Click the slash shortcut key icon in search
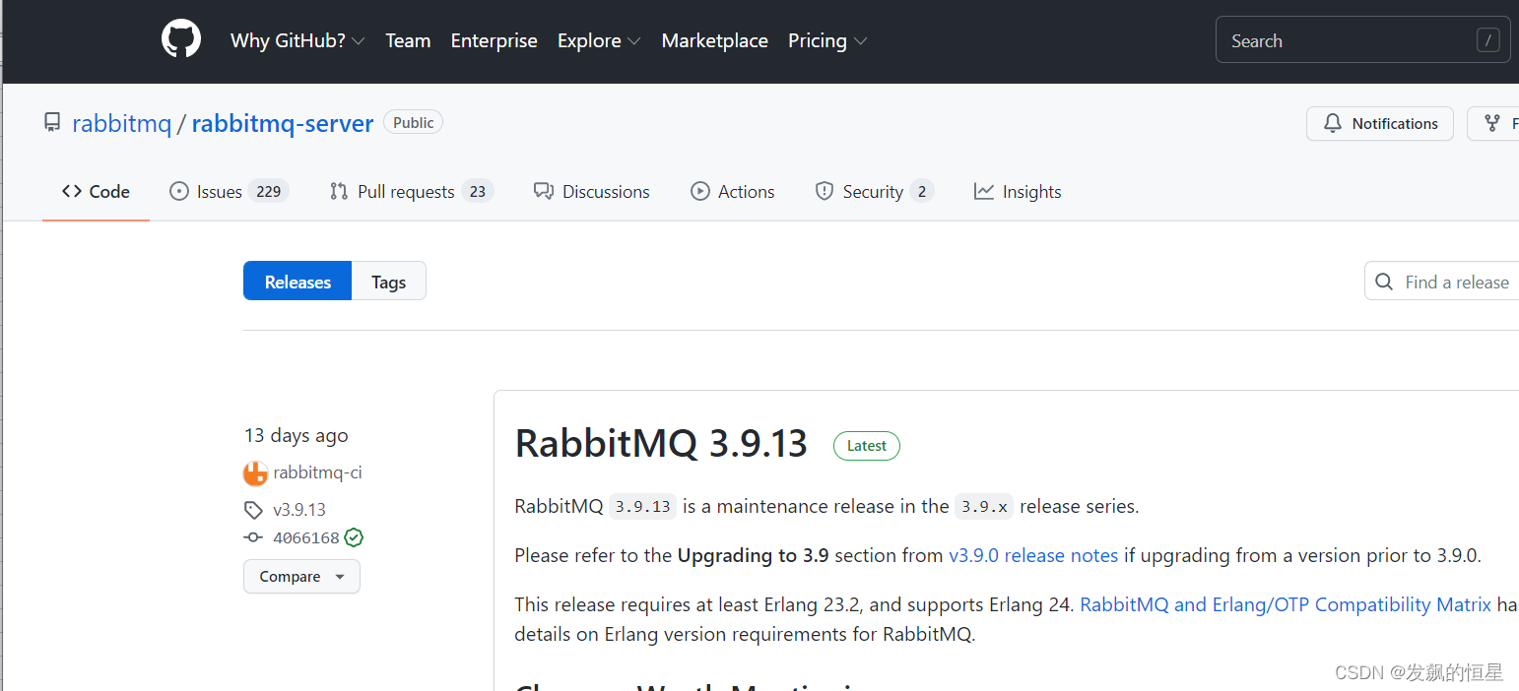Screen dimensions: 1519x691 pos(1487,40)
